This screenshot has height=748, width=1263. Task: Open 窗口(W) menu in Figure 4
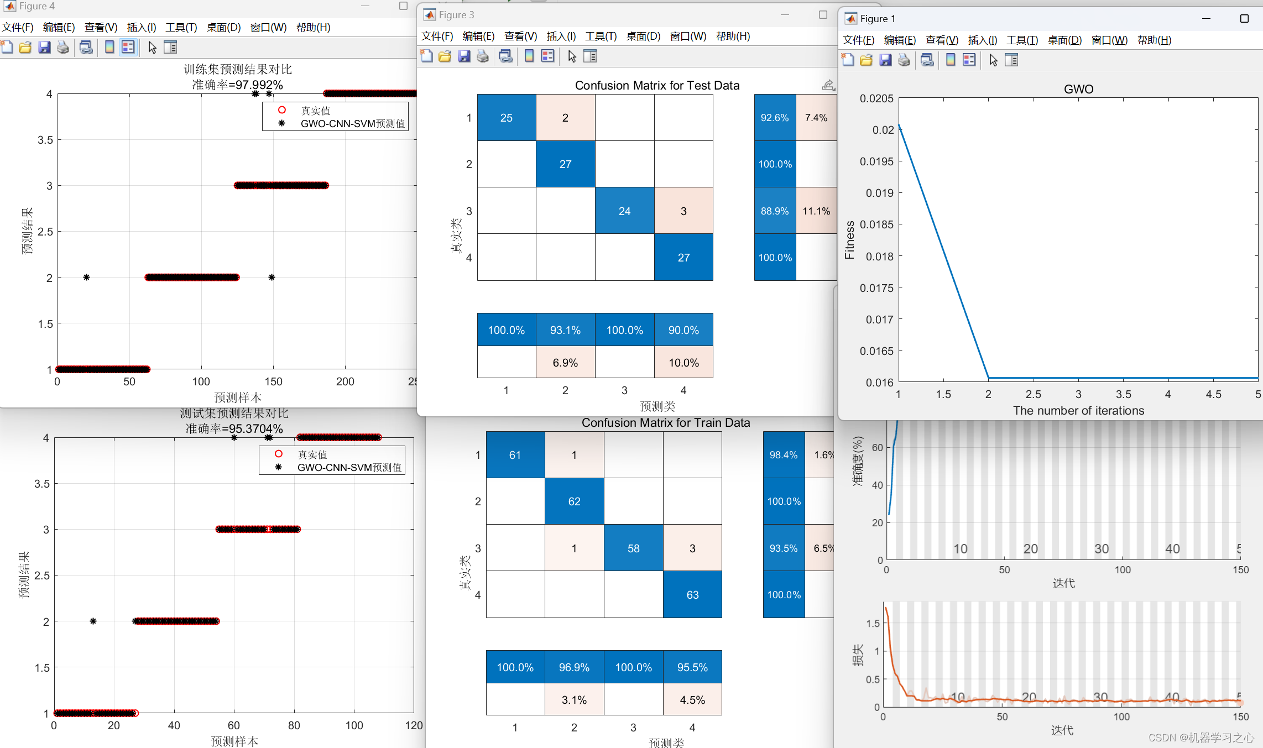269,28
